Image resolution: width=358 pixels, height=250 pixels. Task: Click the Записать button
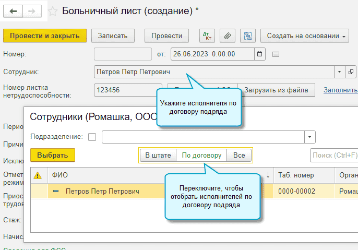coord(113,35)
